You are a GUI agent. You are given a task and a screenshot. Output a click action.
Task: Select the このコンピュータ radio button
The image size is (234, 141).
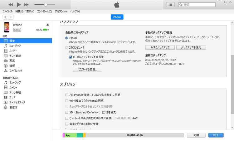pyautogui.click(x=66, y=47)
